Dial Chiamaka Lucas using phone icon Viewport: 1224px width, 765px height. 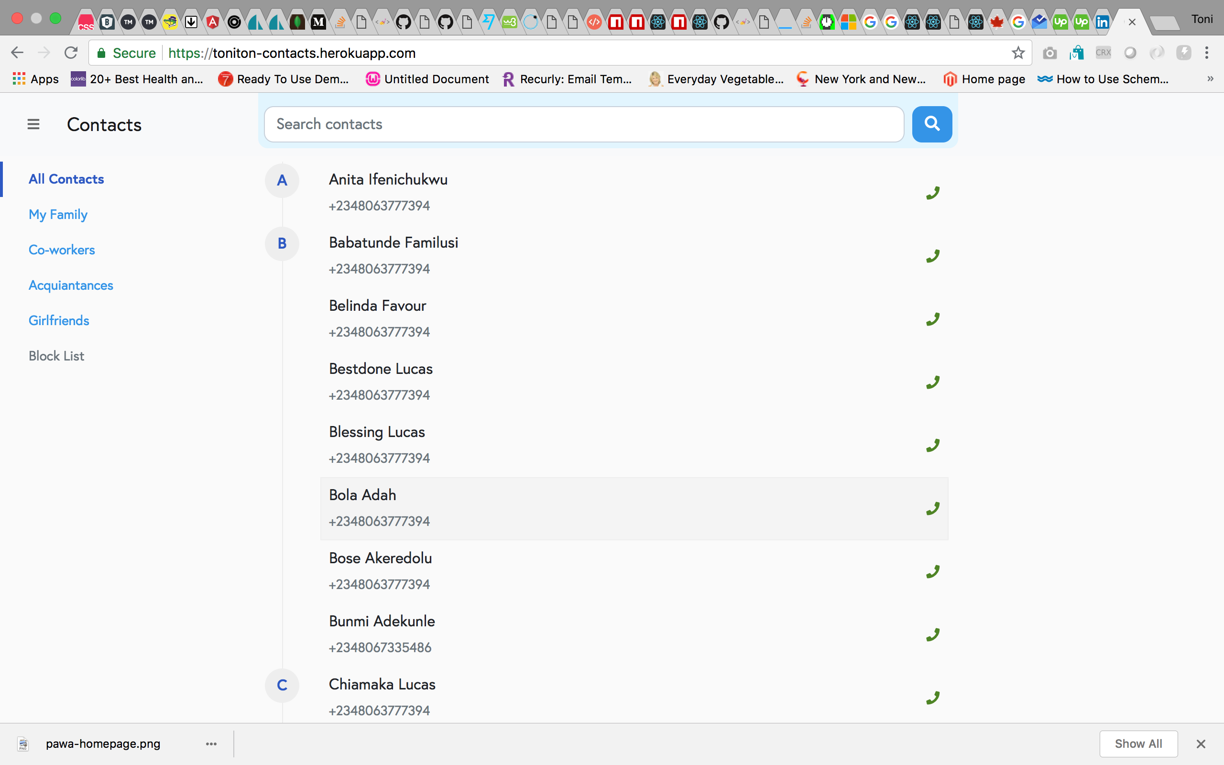coord(932,698)
